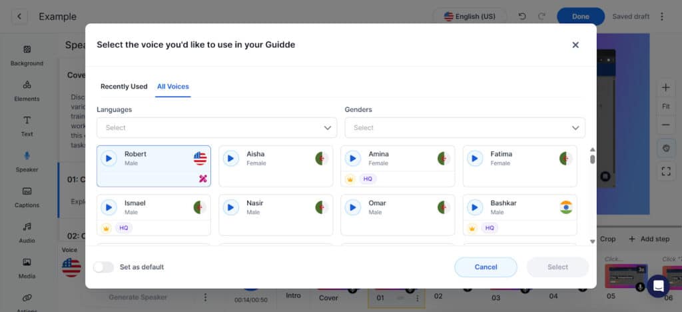Click the Example title text
The image size is (682, 312).
(57, 17)
